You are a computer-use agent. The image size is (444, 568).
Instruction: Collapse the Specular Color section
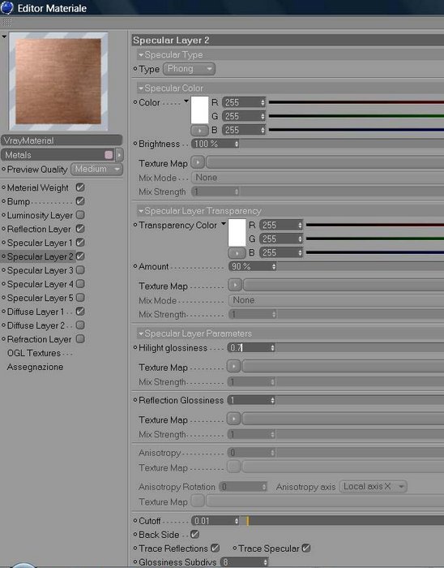coord(141,88)
